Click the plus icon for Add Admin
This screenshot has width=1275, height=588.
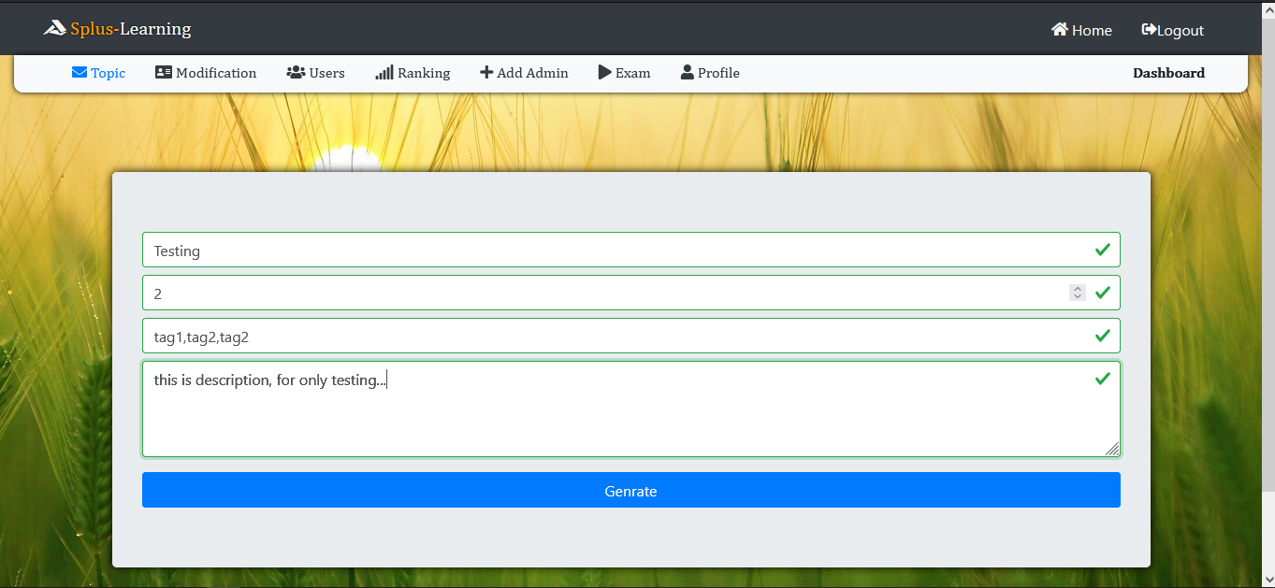coord(486,72)
